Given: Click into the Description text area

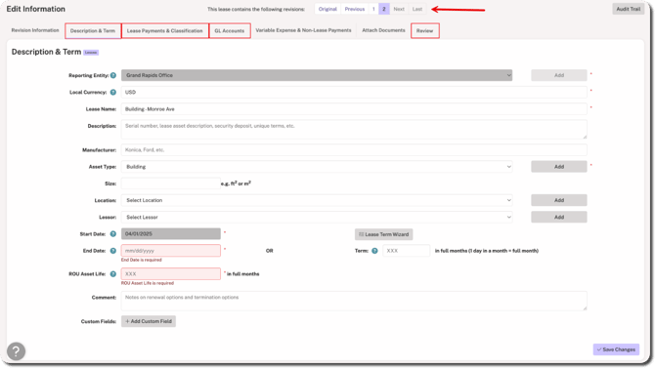Looking at the screenshot, I should 354,130.
